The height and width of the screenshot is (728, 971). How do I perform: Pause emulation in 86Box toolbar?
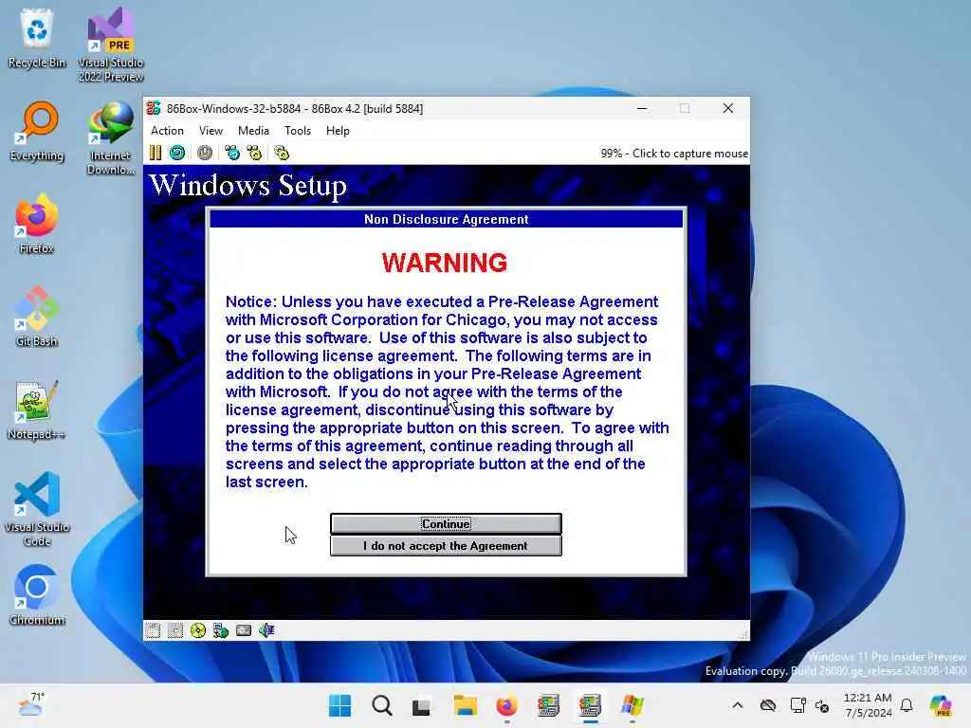(155, 153)
